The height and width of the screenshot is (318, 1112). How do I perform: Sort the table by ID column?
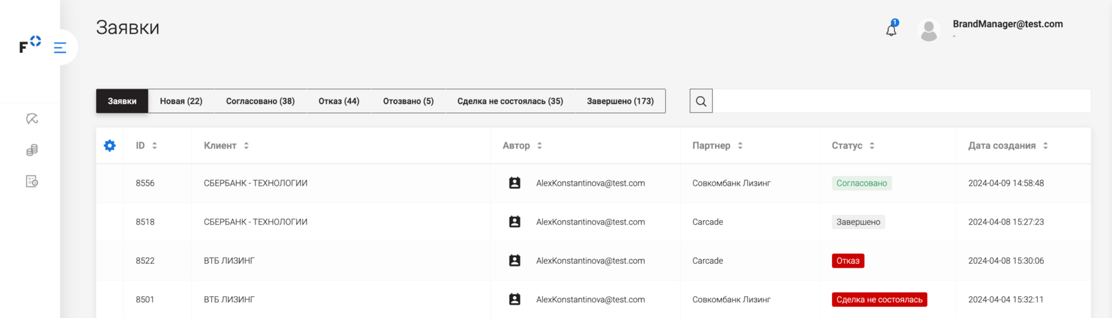[x=154, y=145]
